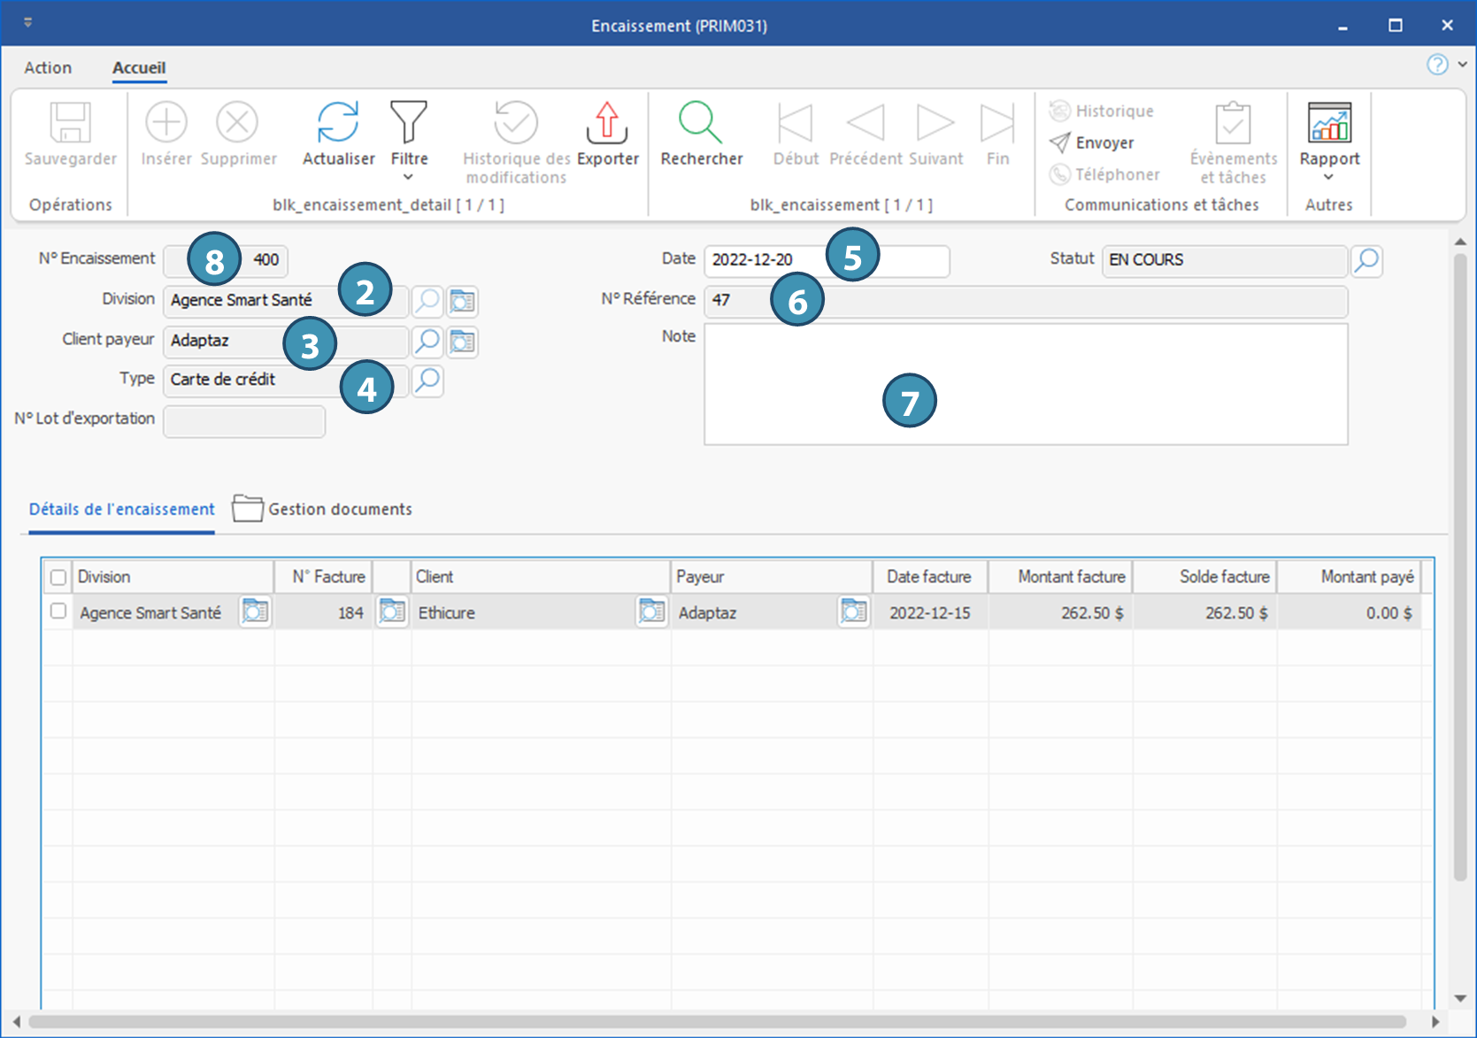Open the Rapport chart icon
Viewport: 1477px width, 1038px height.
pos(1329,122)
